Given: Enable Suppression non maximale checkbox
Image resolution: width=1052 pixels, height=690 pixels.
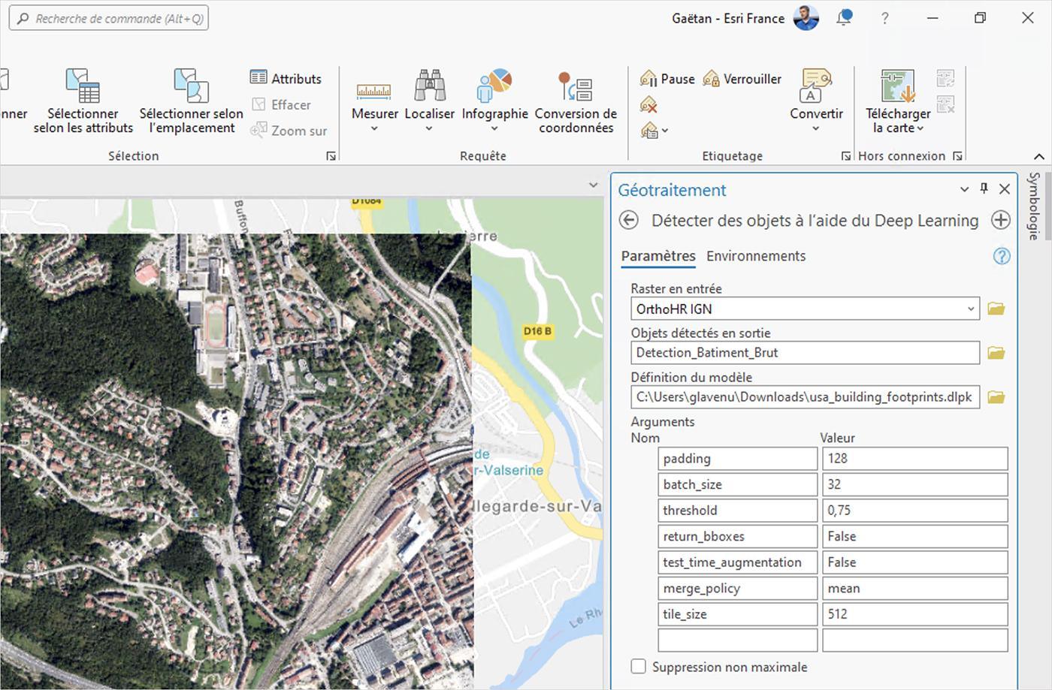Looking at the screenshot, I should point(639,667).
